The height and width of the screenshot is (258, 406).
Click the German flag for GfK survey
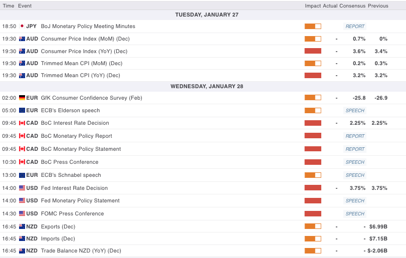pyautogui.click(x=22, y=98)
